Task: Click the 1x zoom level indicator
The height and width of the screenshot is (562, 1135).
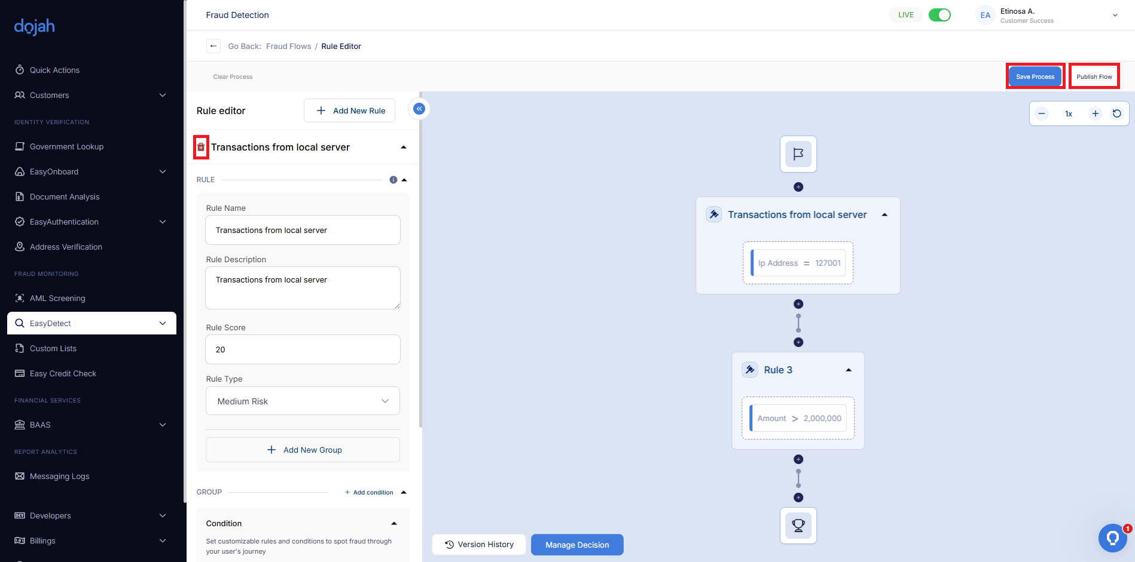Action: pyautogui.click(x=1069, y=113)
